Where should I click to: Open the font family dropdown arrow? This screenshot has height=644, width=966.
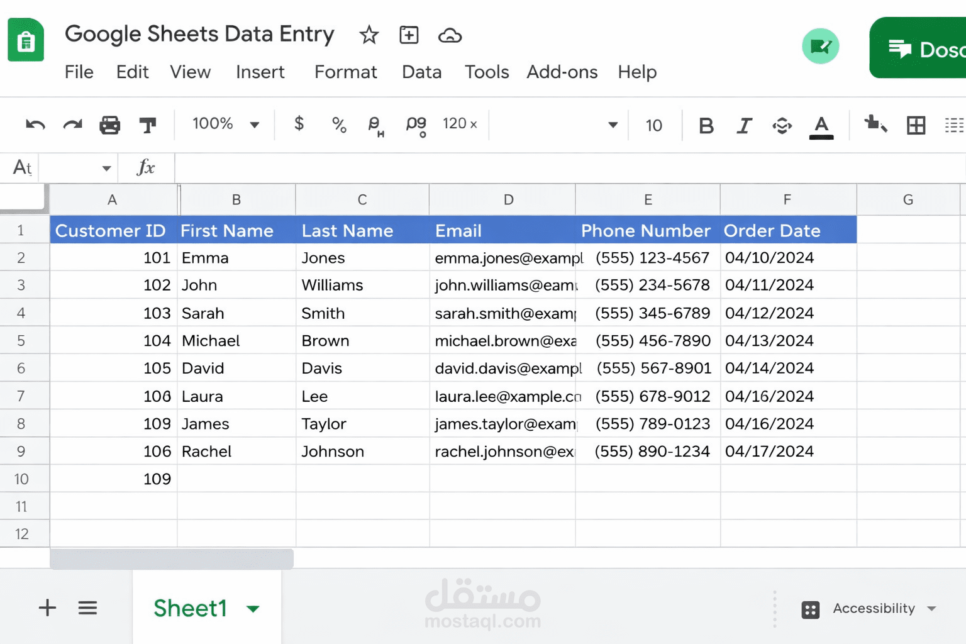(x=613, y=125)
